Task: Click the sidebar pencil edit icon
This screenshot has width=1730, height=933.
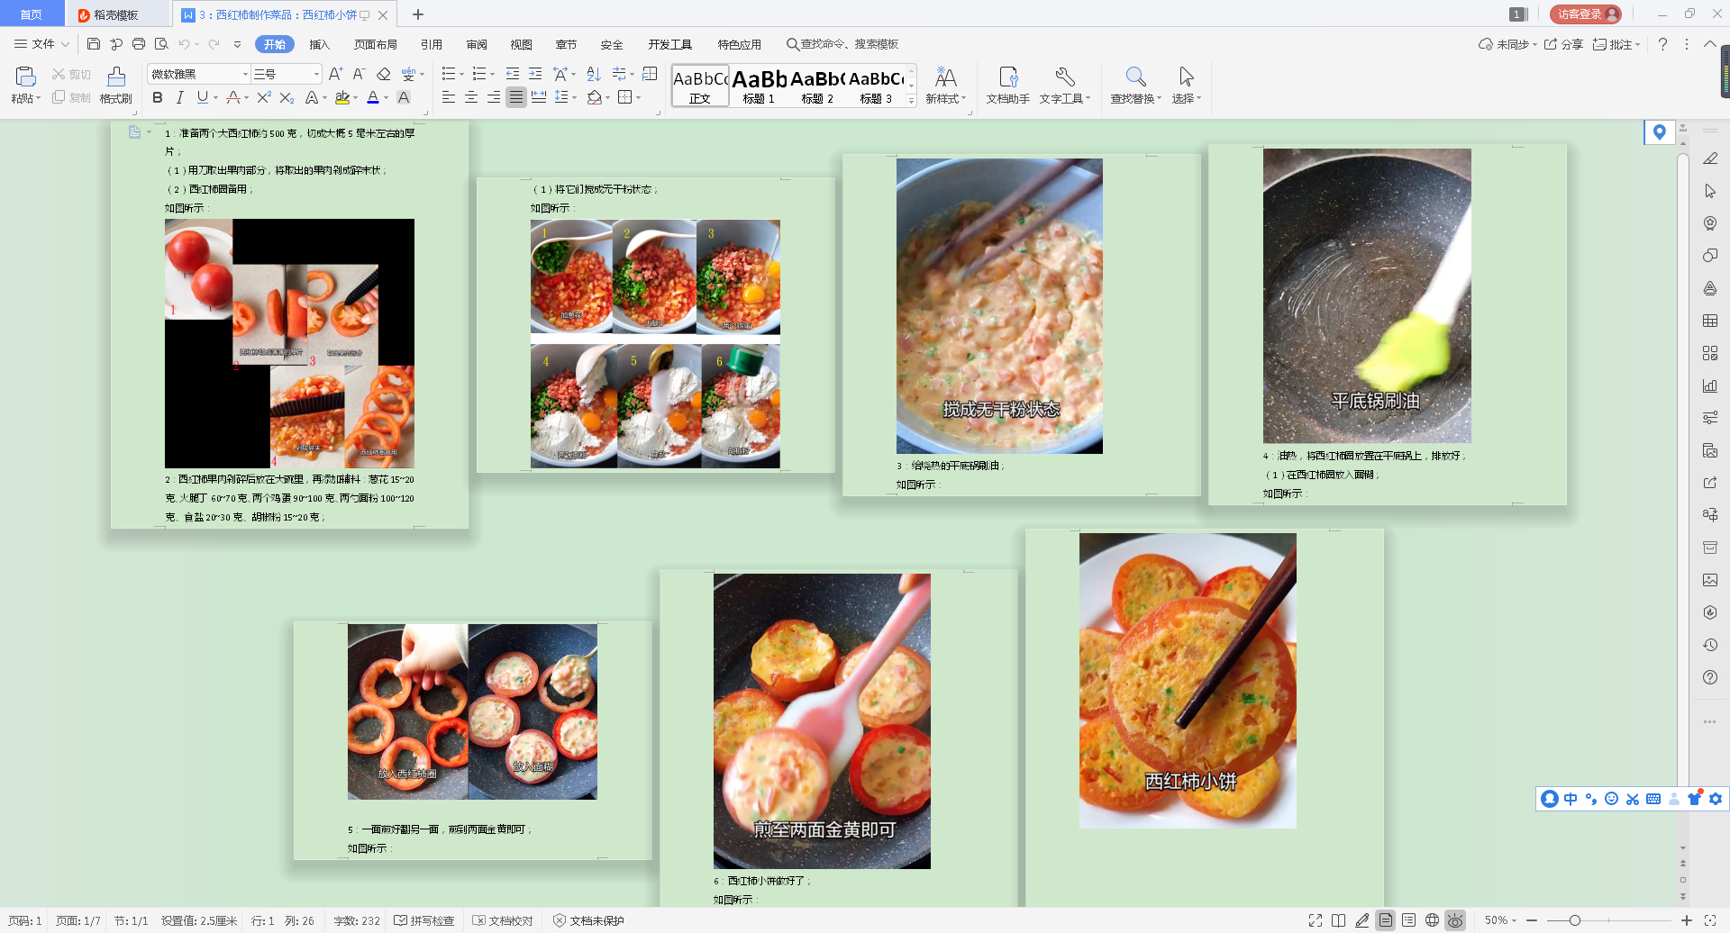Action: [1710, 159]
